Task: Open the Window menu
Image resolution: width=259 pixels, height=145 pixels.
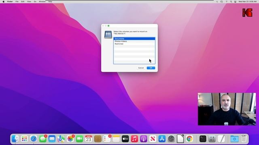Action: 42,2
